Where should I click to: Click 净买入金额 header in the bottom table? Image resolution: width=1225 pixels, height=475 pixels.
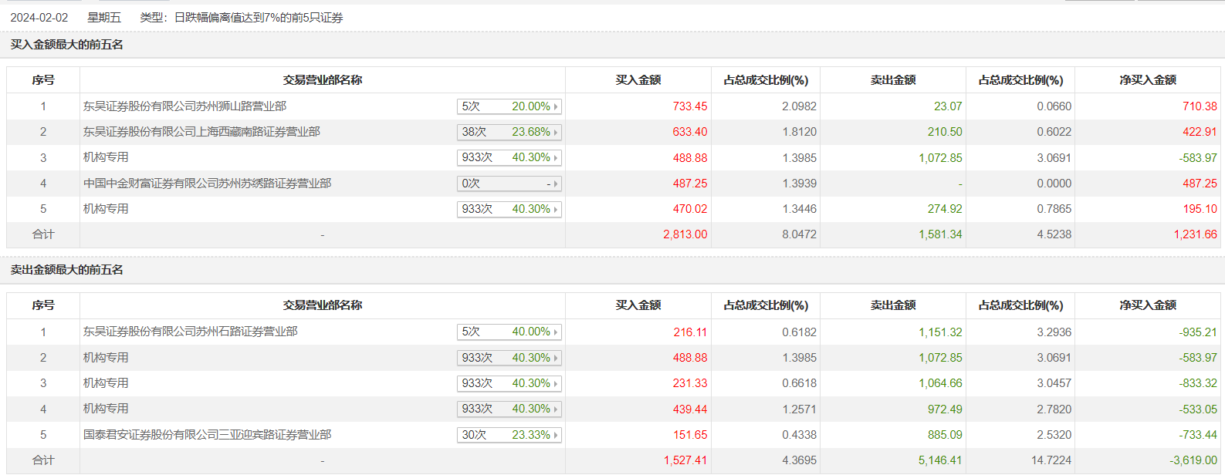coord(1148,305)
